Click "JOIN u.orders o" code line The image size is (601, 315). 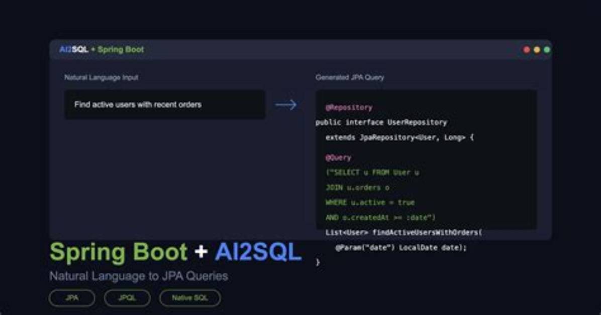357,188
